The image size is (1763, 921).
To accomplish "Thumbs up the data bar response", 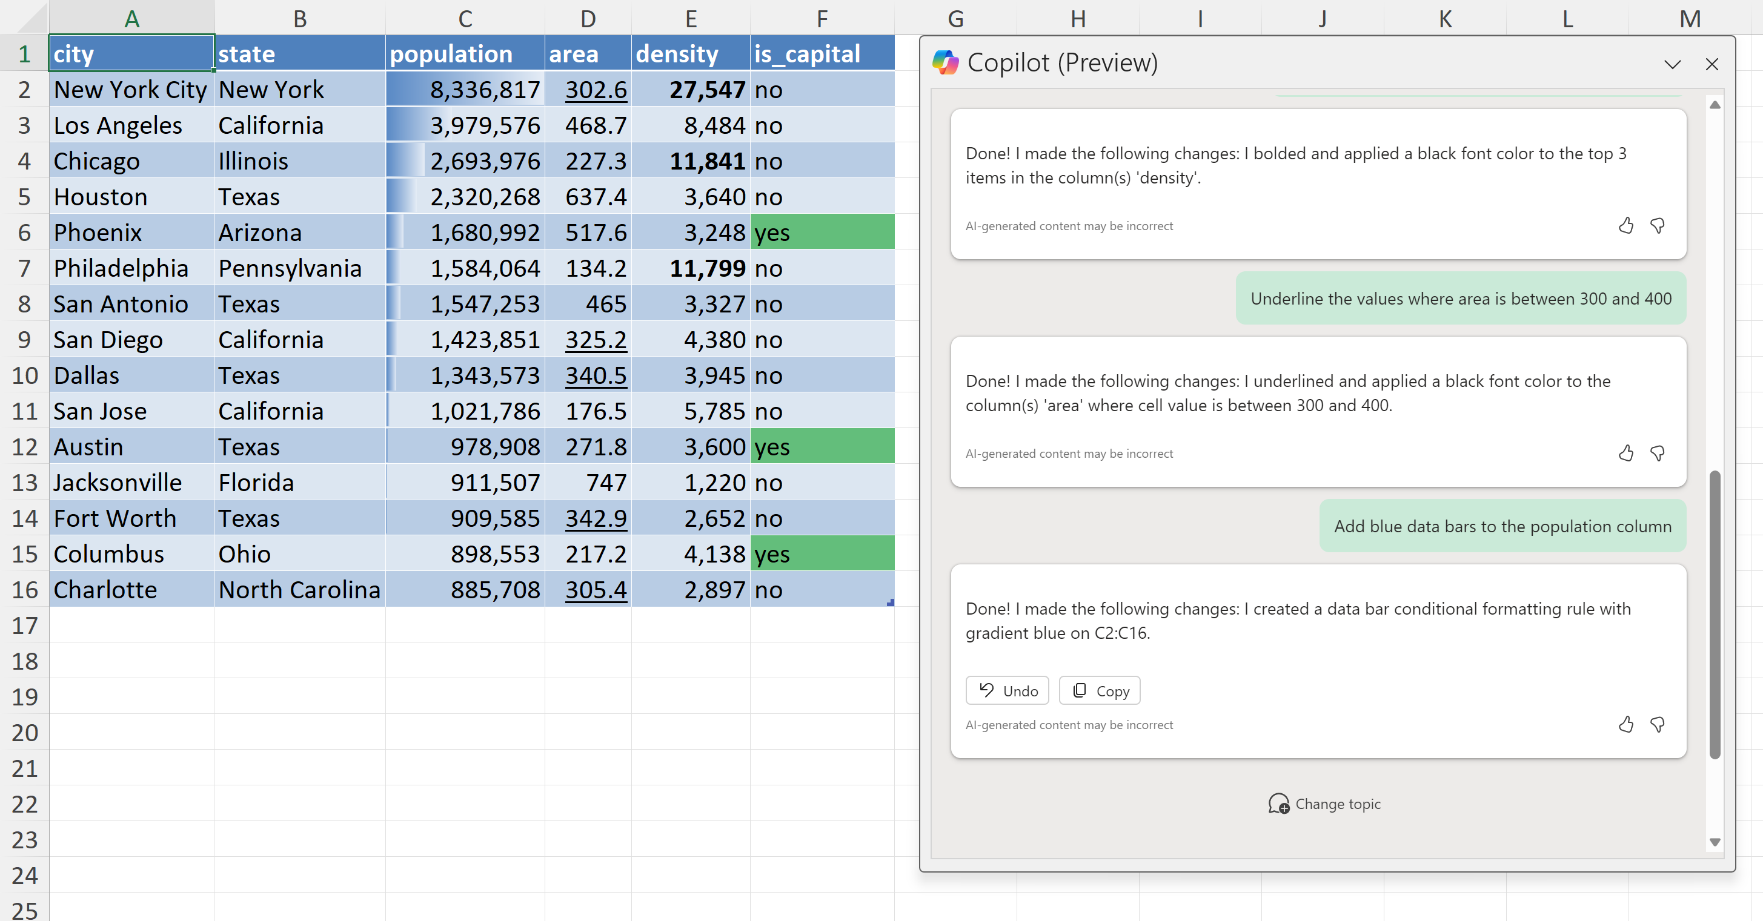I will (x=1626, y=725).
